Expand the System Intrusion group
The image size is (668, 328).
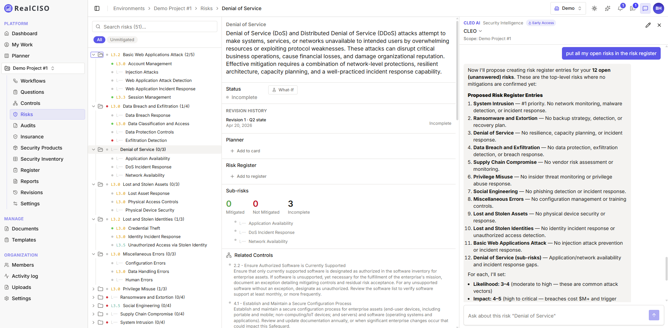[93, 322]
